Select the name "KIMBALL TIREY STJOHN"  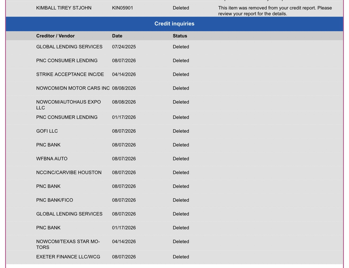click(64, 8)
